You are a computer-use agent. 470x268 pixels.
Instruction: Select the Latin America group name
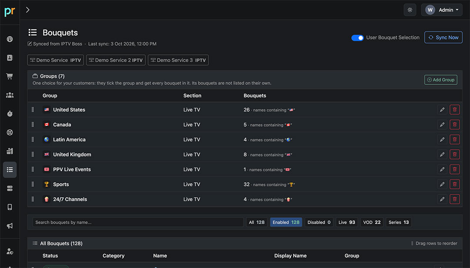pos(69,139)
